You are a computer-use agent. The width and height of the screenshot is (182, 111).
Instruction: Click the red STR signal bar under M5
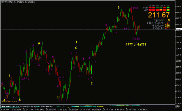tap(154, 9)
